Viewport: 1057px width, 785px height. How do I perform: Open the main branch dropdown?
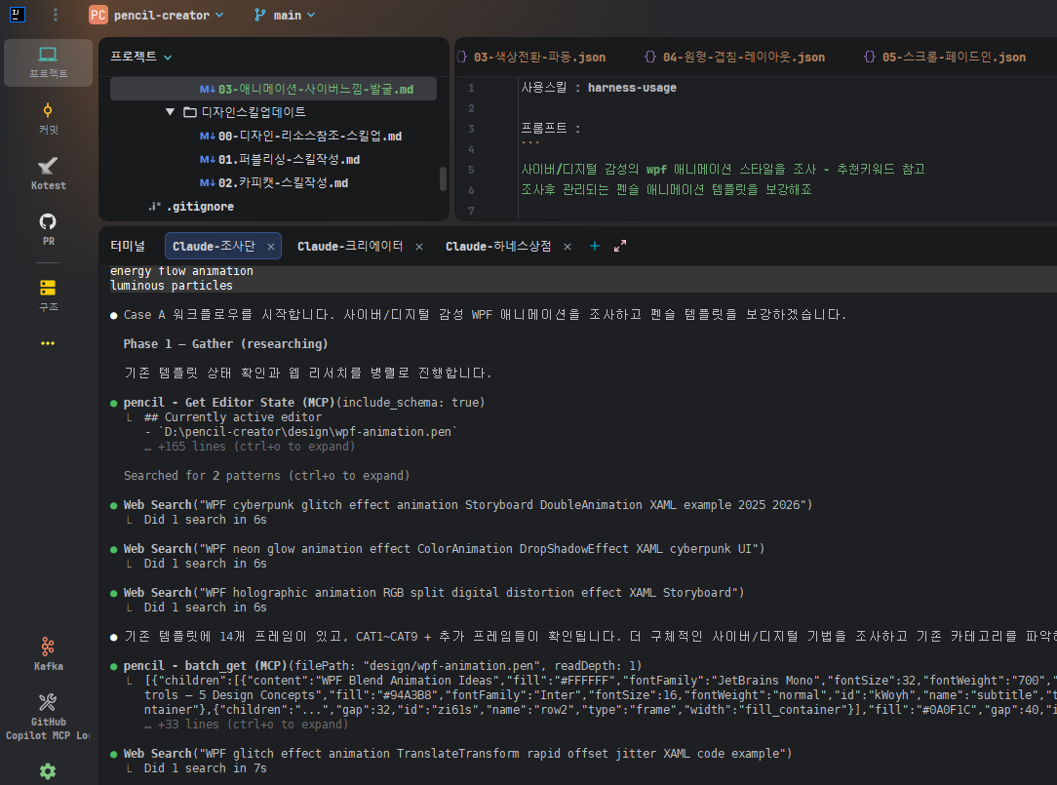[285, 15]
